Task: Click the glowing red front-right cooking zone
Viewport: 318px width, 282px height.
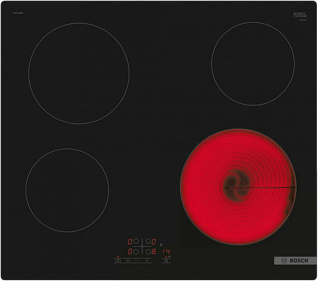Action: [238, 187]
